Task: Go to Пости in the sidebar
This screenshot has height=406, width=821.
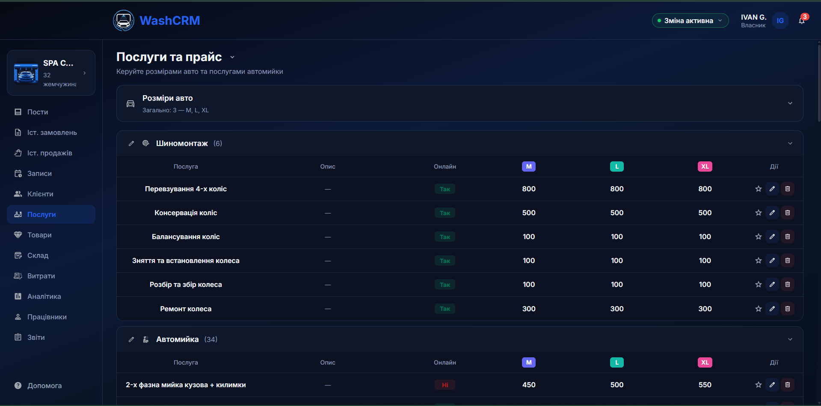Action: pyautogui.click(x=51, y=112)
